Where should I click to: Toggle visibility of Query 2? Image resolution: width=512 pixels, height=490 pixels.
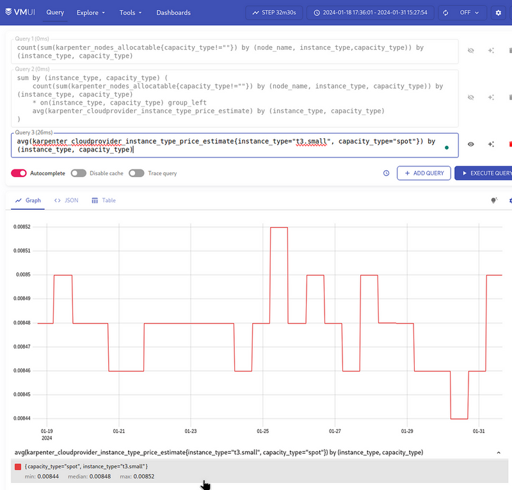pyautogui.click(x=470, y=98)
